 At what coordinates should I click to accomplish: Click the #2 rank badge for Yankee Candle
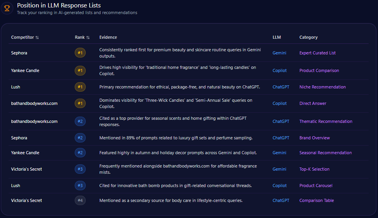click(x=80, y=153)
